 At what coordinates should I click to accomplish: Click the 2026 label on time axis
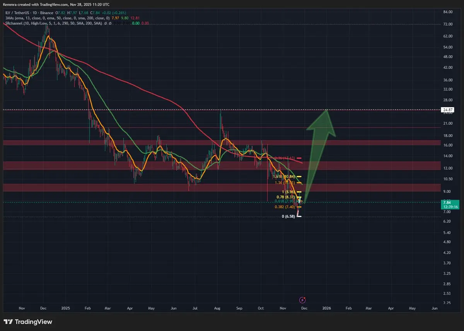327,309
